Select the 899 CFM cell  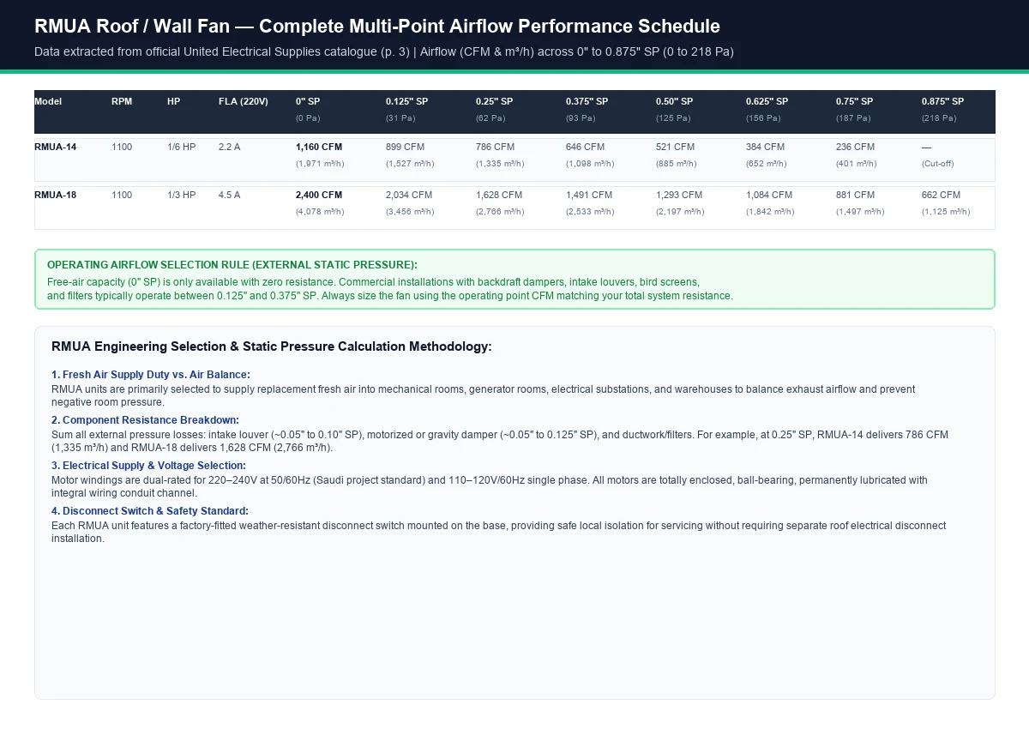coord(405,147)
